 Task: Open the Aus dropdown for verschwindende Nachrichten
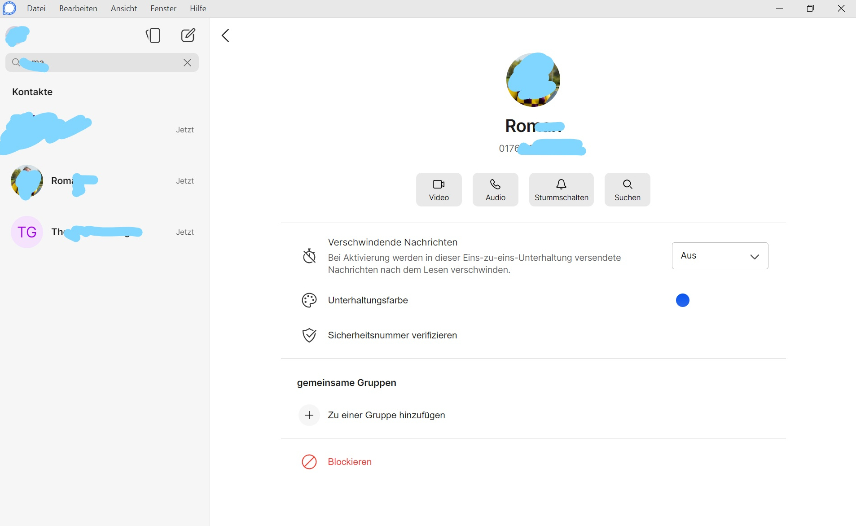[x=720, y=255]
